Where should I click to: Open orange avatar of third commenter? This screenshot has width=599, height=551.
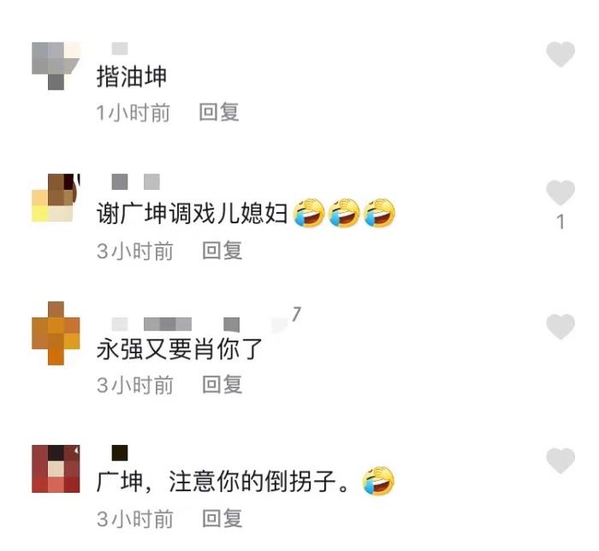pos(56,333)
